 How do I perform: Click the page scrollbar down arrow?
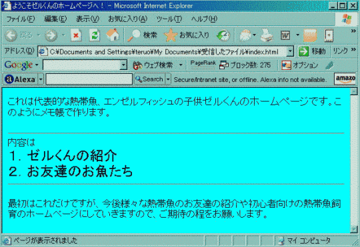[x=354, y=229]
